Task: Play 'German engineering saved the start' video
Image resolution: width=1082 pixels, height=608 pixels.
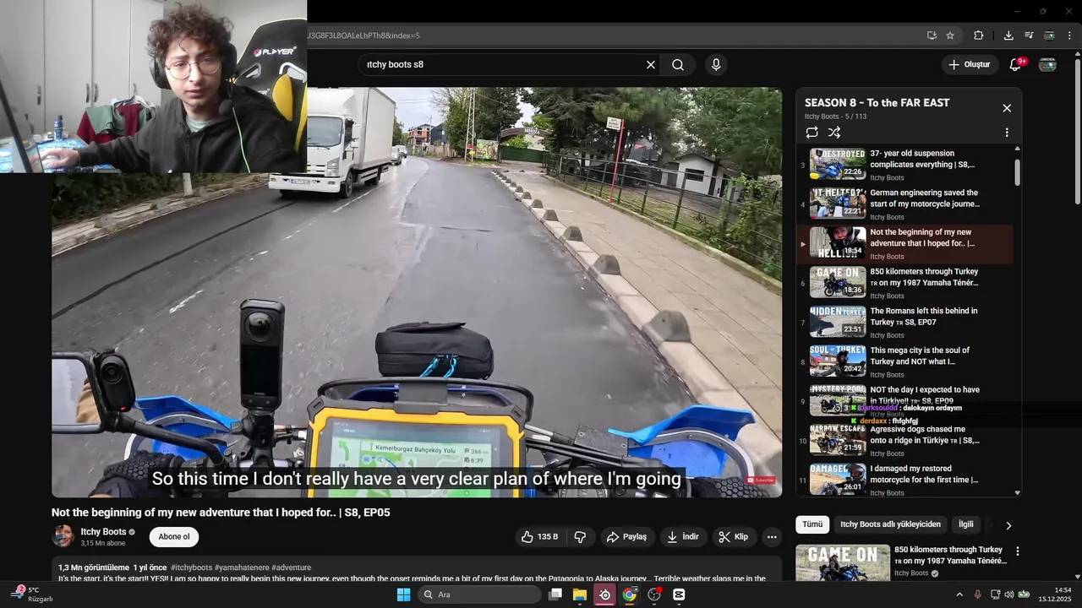Action: (905, 204)
